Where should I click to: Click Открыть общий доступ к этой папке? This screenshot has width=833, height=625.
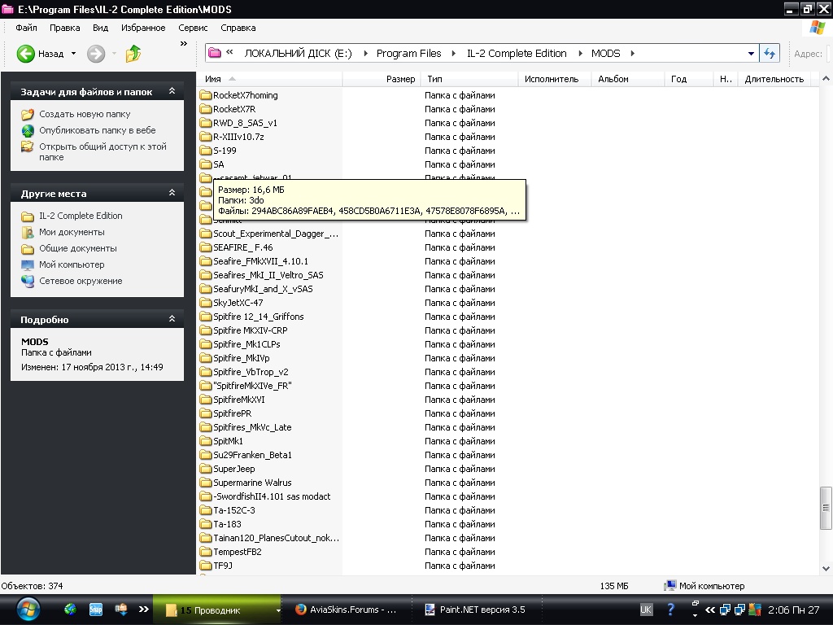tap(102, 151)
